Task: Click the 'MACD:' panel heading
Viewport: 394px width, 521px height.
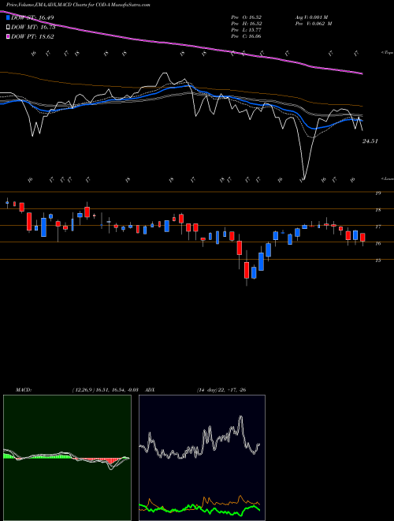Action: coord(24,390)
